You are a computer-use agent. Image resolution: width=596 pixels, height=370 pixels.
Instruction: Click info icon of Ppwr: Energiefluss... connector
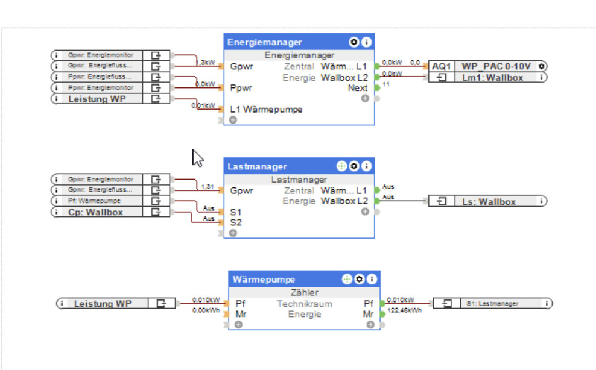coord(56,77)
